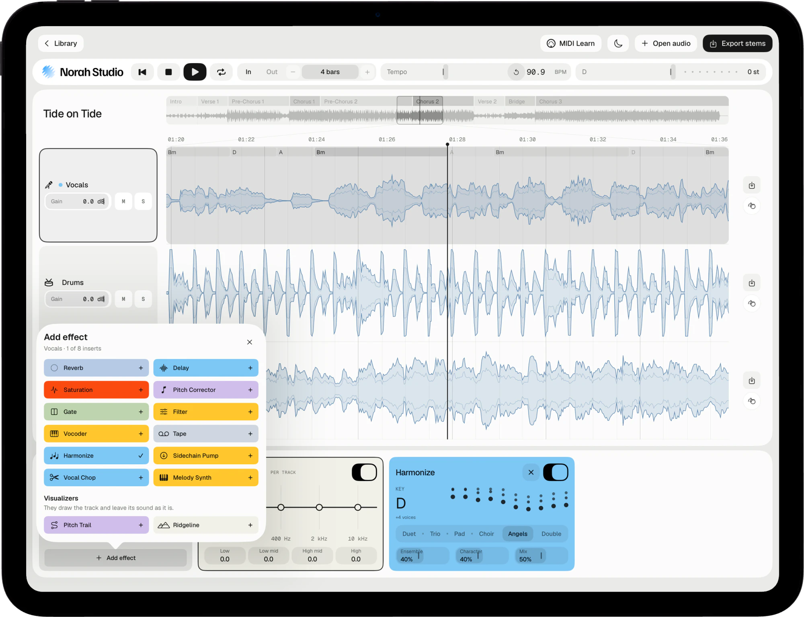Go back to Library
The width and height of the screenshot is (804, 617).
(x=61, y=43)
